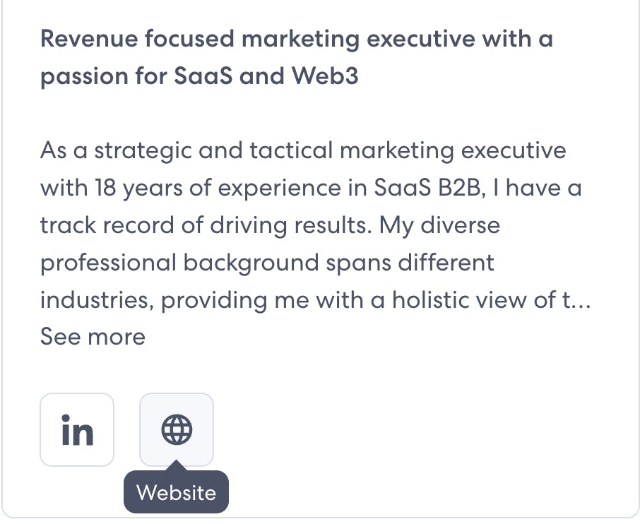Screen dimensions: 640x524
Task: Open the LinkedIn profile icon
Action: (x=77, y=430)
